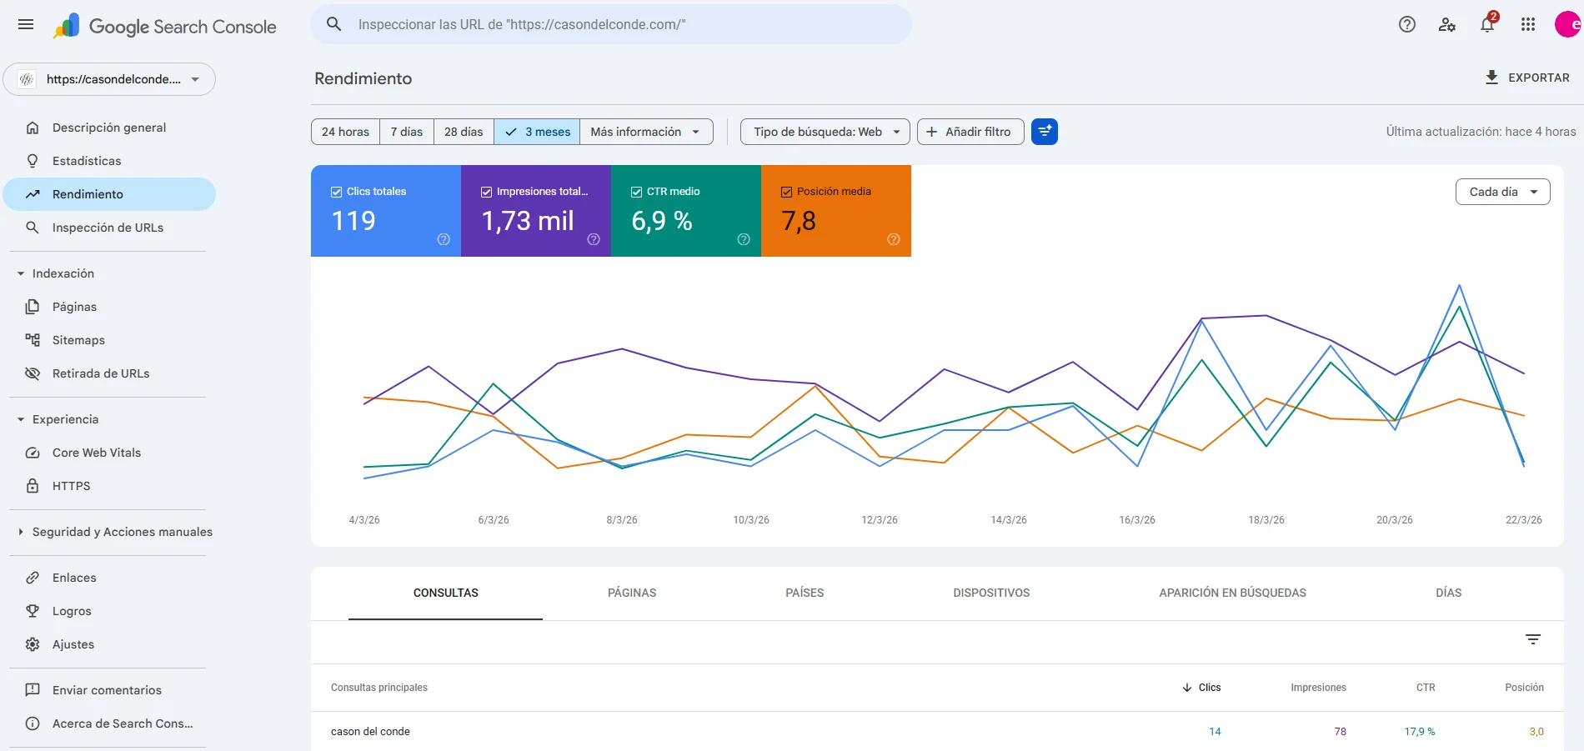Click the Help question mark icon

click(x=1406, y=24)
